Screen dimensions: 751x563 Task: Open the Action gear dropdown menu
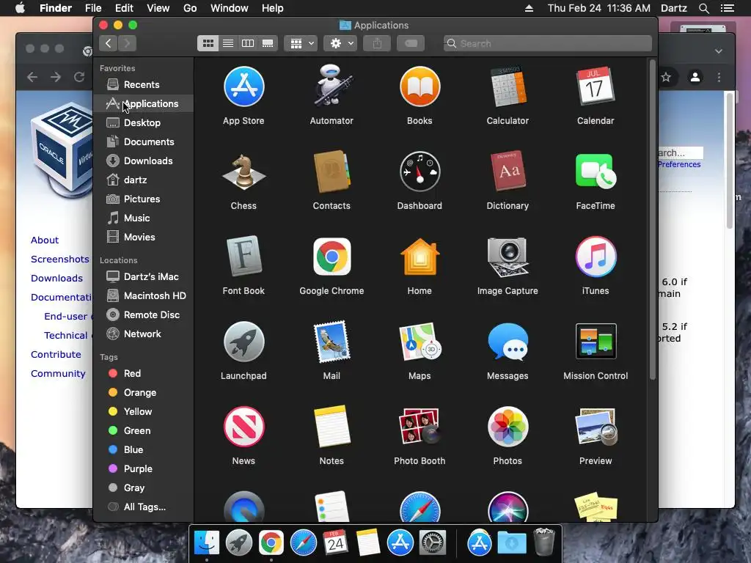340,43
